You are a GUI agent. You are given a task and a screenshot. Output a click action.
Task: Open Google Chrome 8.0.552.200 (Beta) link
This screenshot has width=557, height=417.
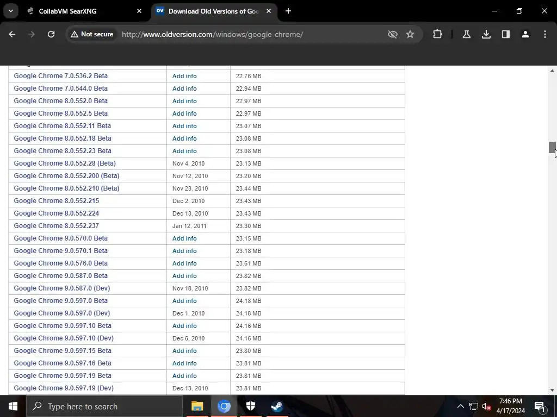66,175
